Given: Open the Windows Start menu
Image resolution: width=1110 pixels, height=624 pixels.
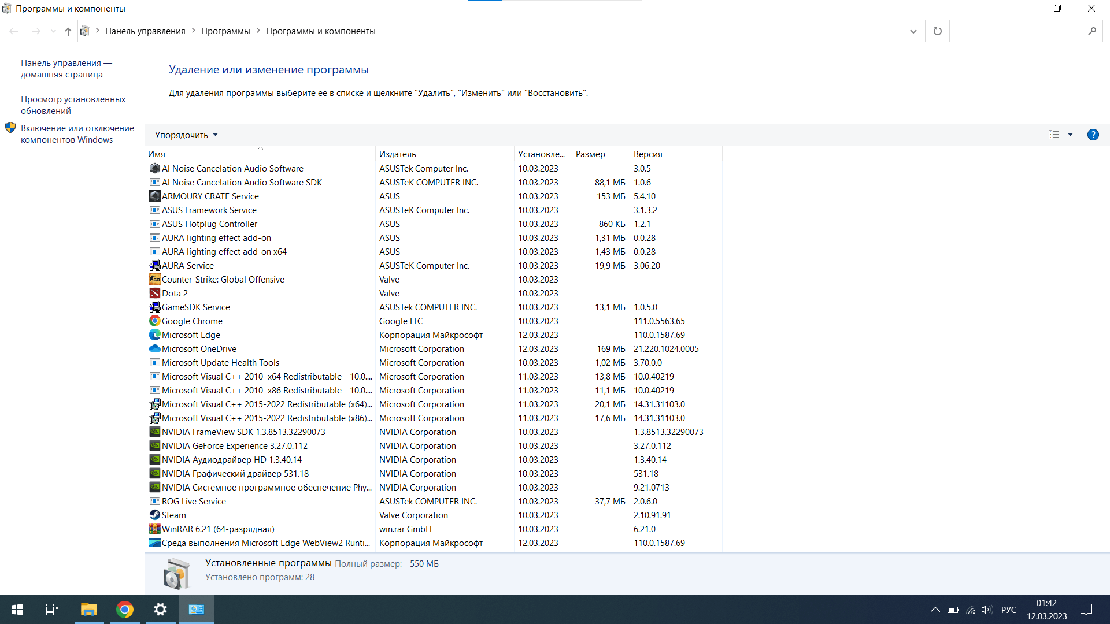Looking at the screenshot, I should [17, 610].
